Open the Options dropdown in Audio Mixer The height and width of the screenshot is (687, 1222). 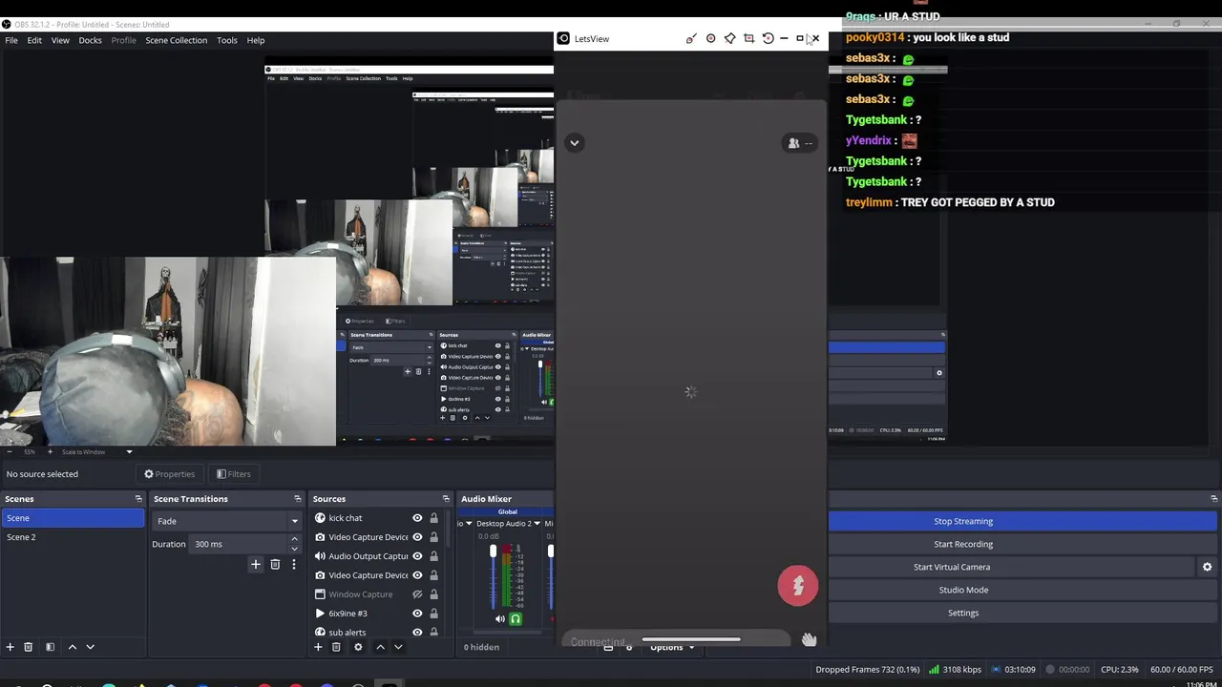point(671,647)
